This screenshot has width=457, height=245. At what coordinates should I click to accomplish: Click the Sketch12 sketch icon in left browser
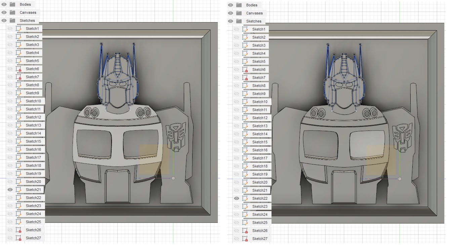coord(19,117)
